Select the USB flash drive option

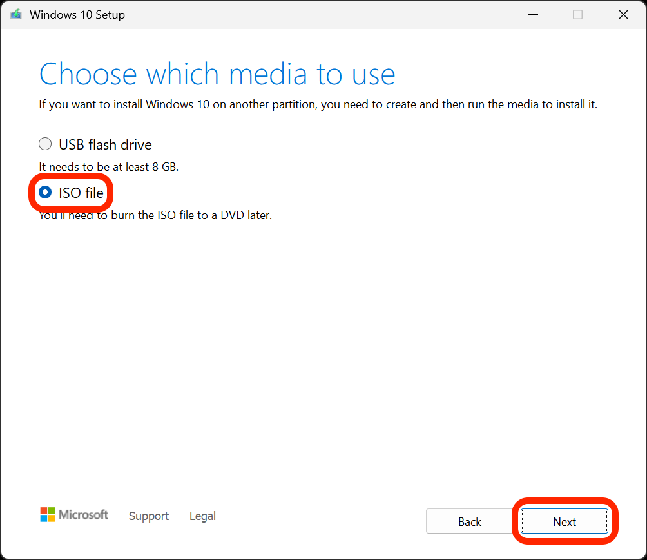click(44, 144)
